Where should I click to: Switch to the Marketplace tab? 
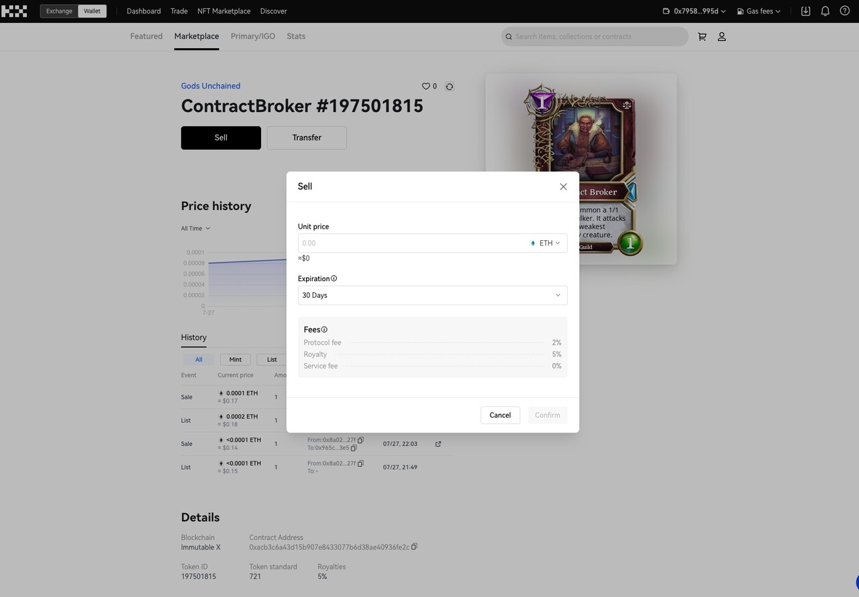pos(197,36)
